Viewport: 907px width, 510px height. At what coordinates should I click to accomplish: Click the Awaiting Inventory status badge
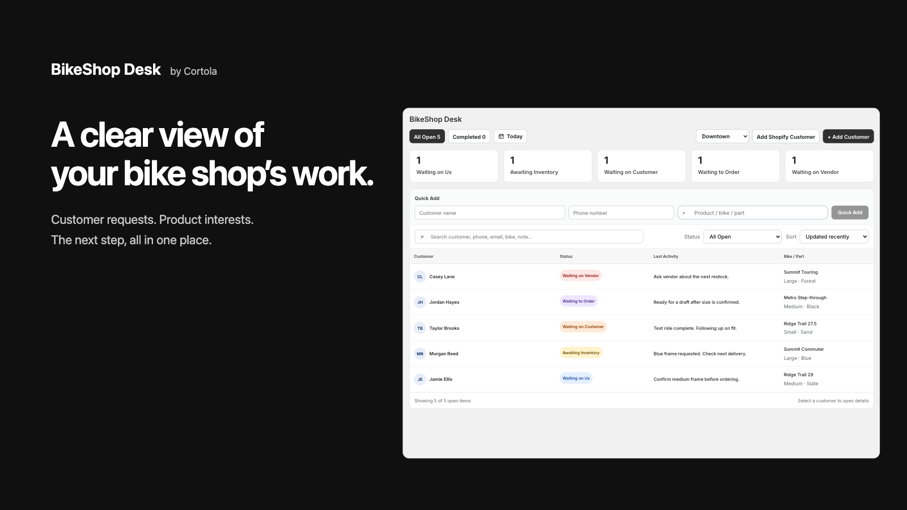click(580, 352)
